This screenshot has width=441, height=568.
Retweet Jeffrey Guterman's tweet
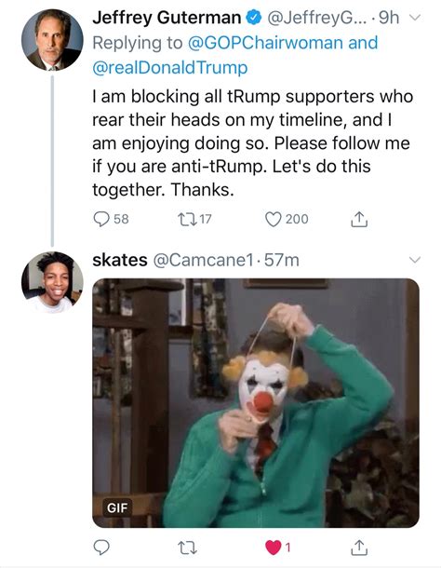click(187, 219)
